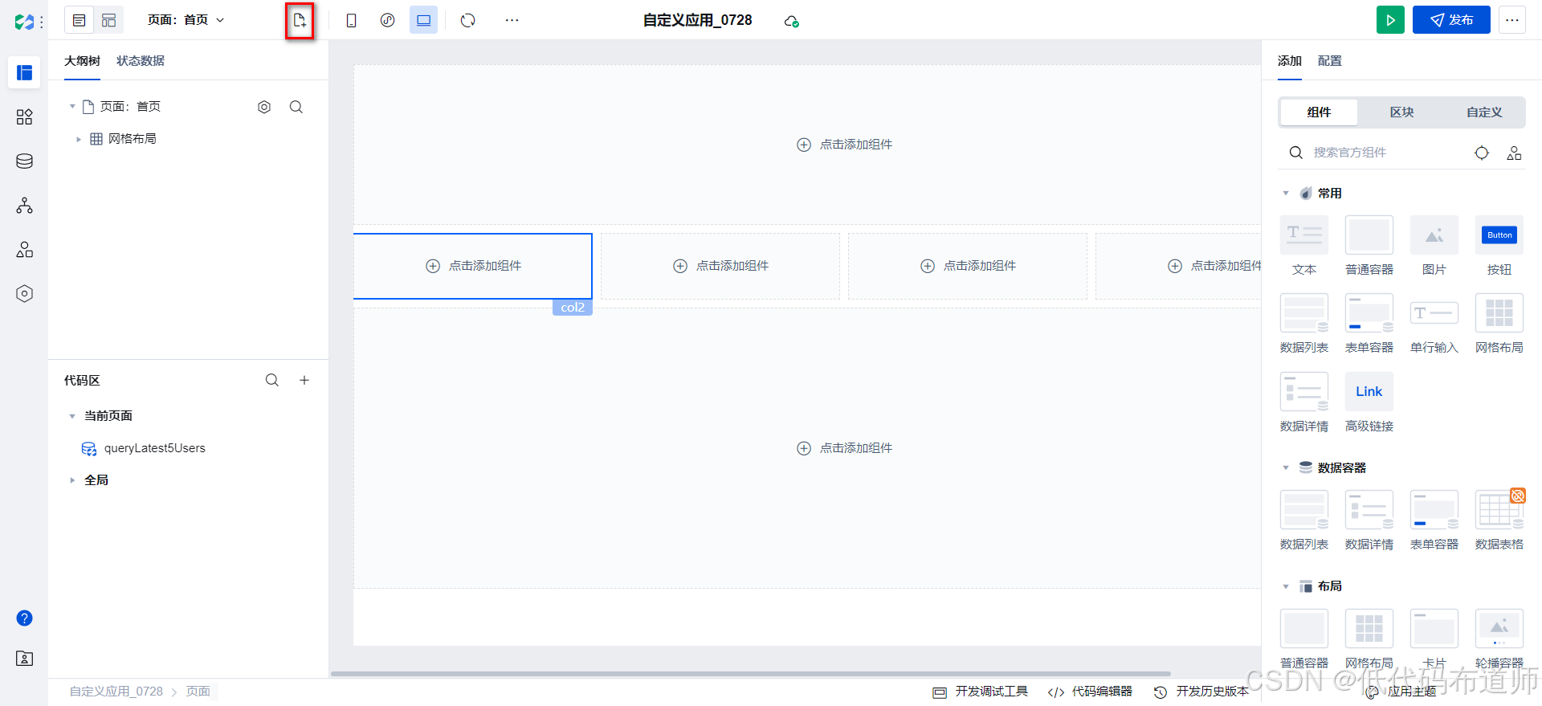This screenshot has width=1542, height=706.
Task: Select the 图片 component
Action: pyautogui.click(x=1434, y=246)
